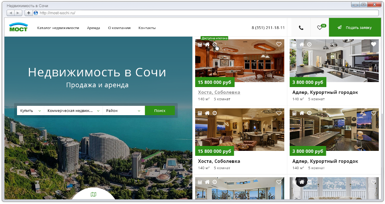The image size is (385, 204).
Task: Click the Подать заявку button
Action: click(355, 27)
